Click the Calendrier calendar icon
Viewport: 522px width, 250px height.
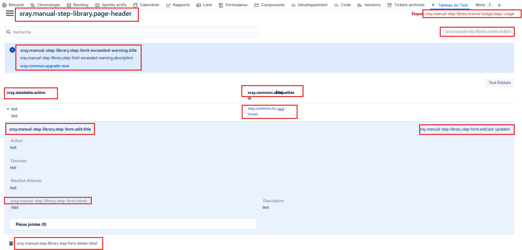pos(136,5)
